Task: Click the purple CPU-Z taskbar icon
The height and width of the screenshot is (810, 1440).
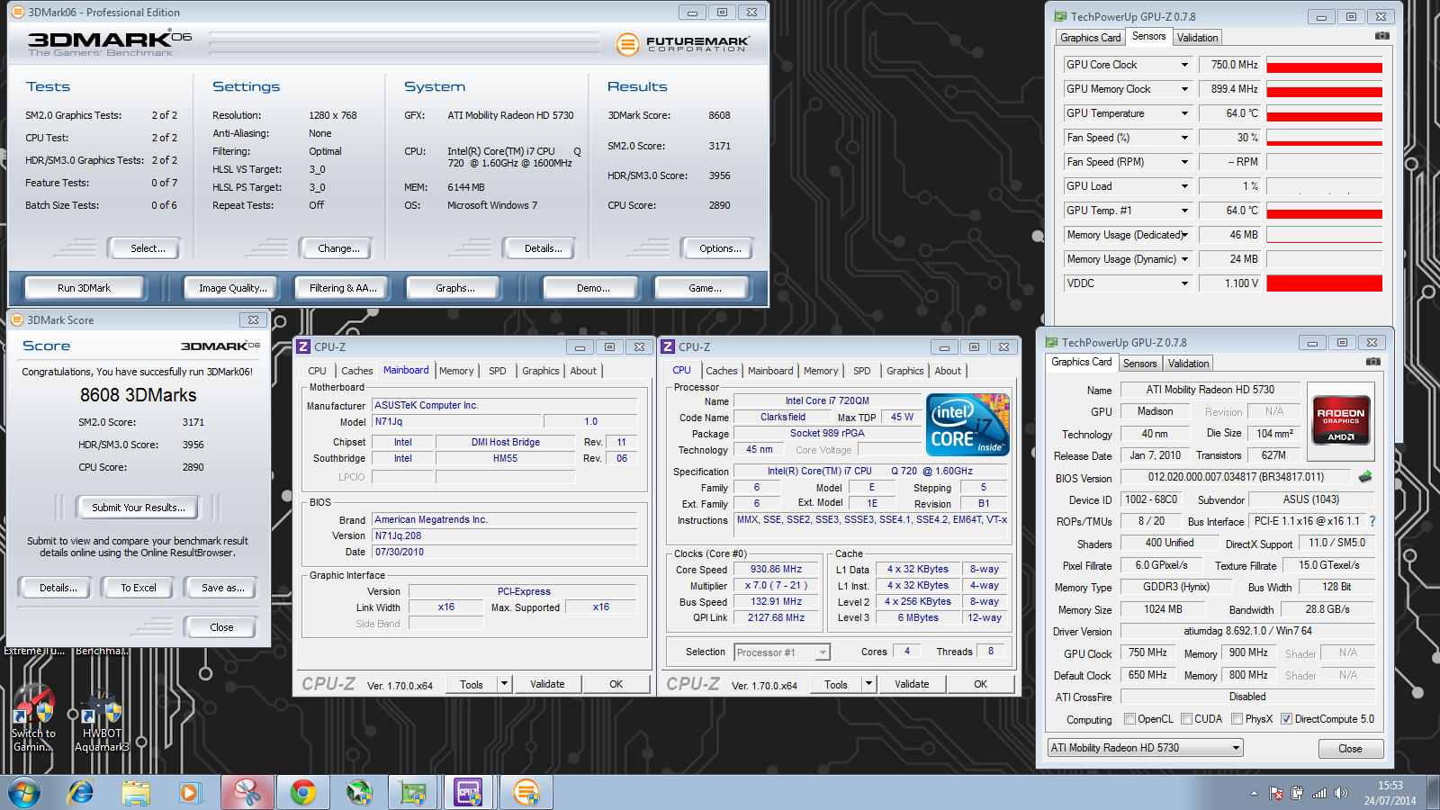Action: [x=469, y=793]
